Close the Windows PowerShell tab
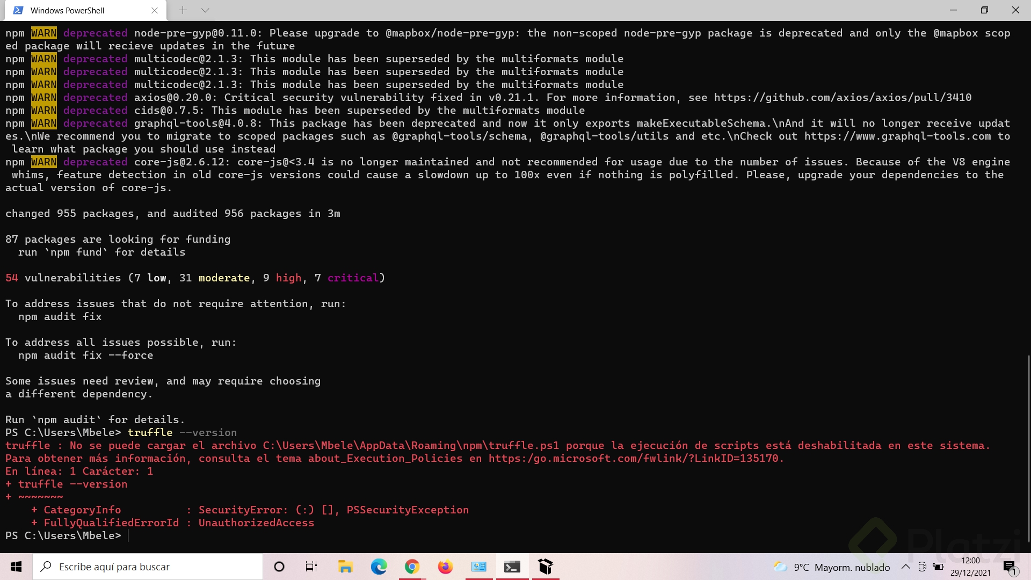Screen dimensions: 1031x580 click(x=155, y=10)
